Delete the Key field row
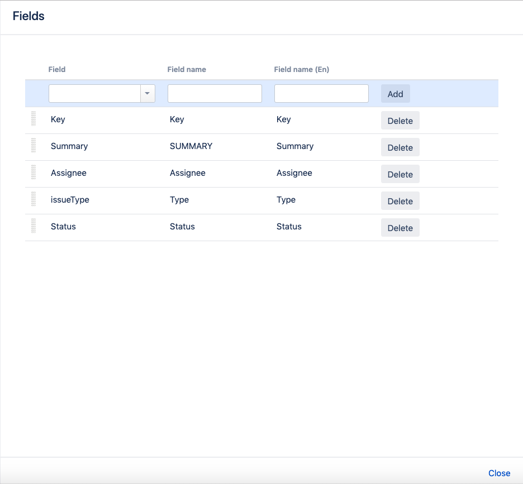The width and height of the screenshot is (523, 484). point(400,121)
